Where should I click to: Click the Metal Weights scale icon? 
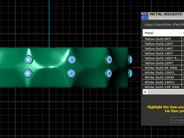(x=145, y=16)
